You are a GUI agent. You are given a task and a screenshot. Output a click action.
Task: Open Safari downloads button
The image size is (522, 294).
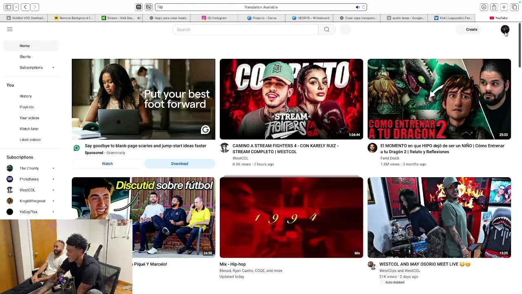484,7
